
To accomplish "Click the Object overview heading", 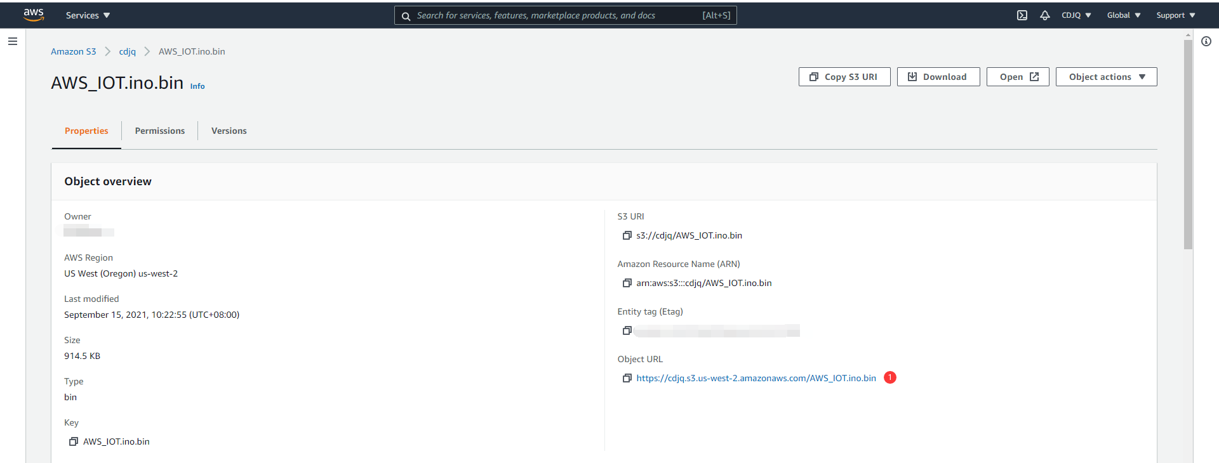I will 108,181.
